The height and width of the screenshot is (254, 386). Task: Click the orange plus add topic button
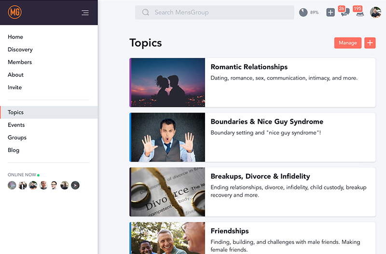(370, 43)
